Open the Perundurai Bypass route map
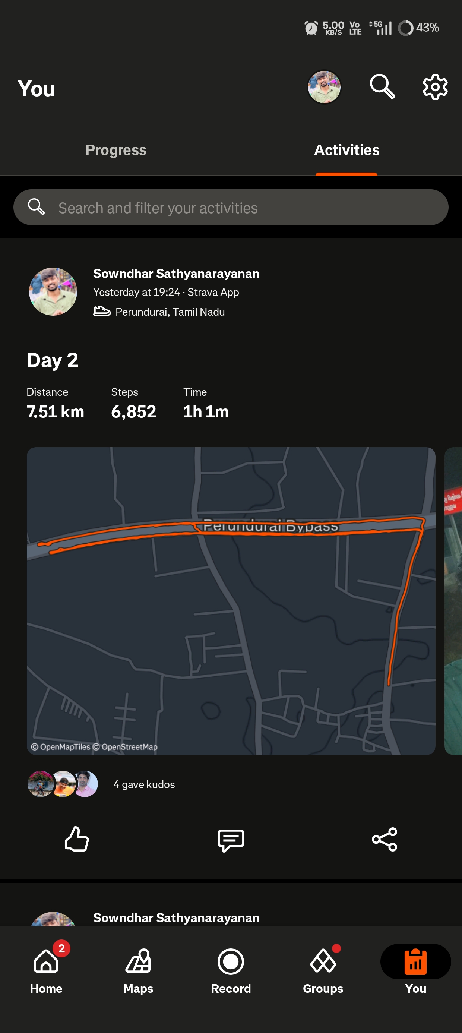The height and width of the screenshot is (1033, 462). [231, 601]
